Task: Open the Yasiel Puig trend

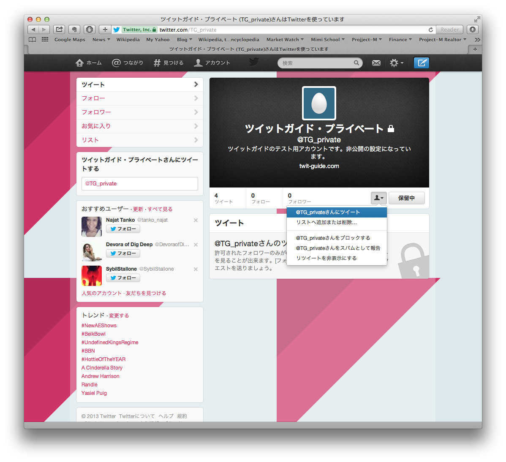Action: pos(94,393)
